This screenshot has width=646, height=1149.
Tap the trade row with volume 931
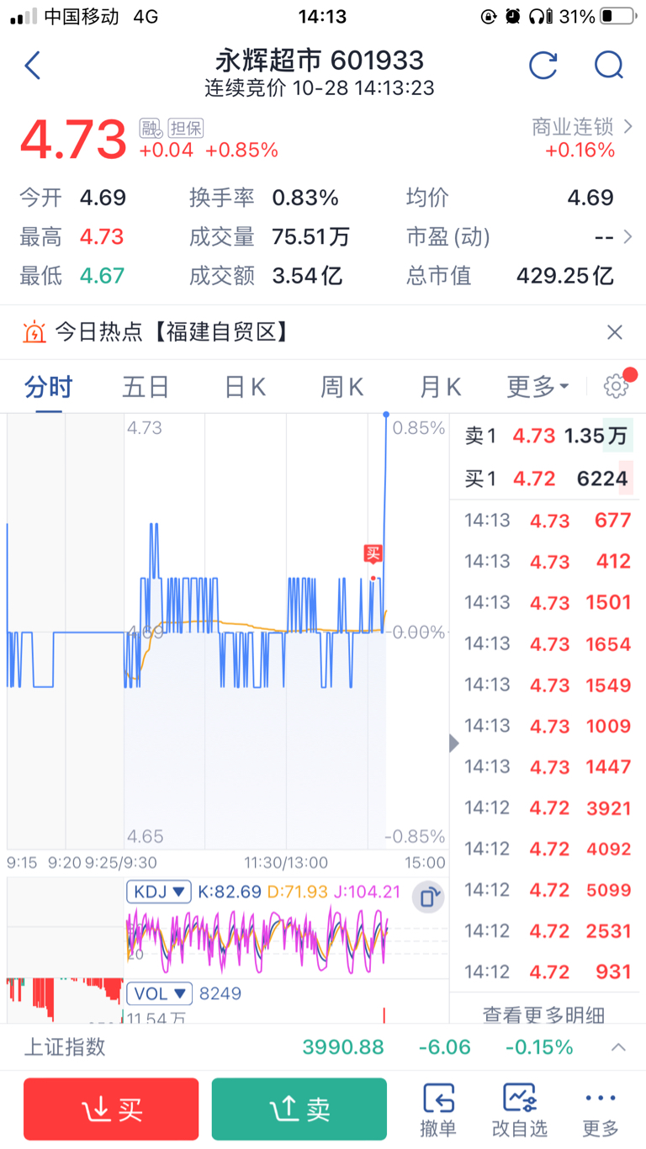(547, 972)
